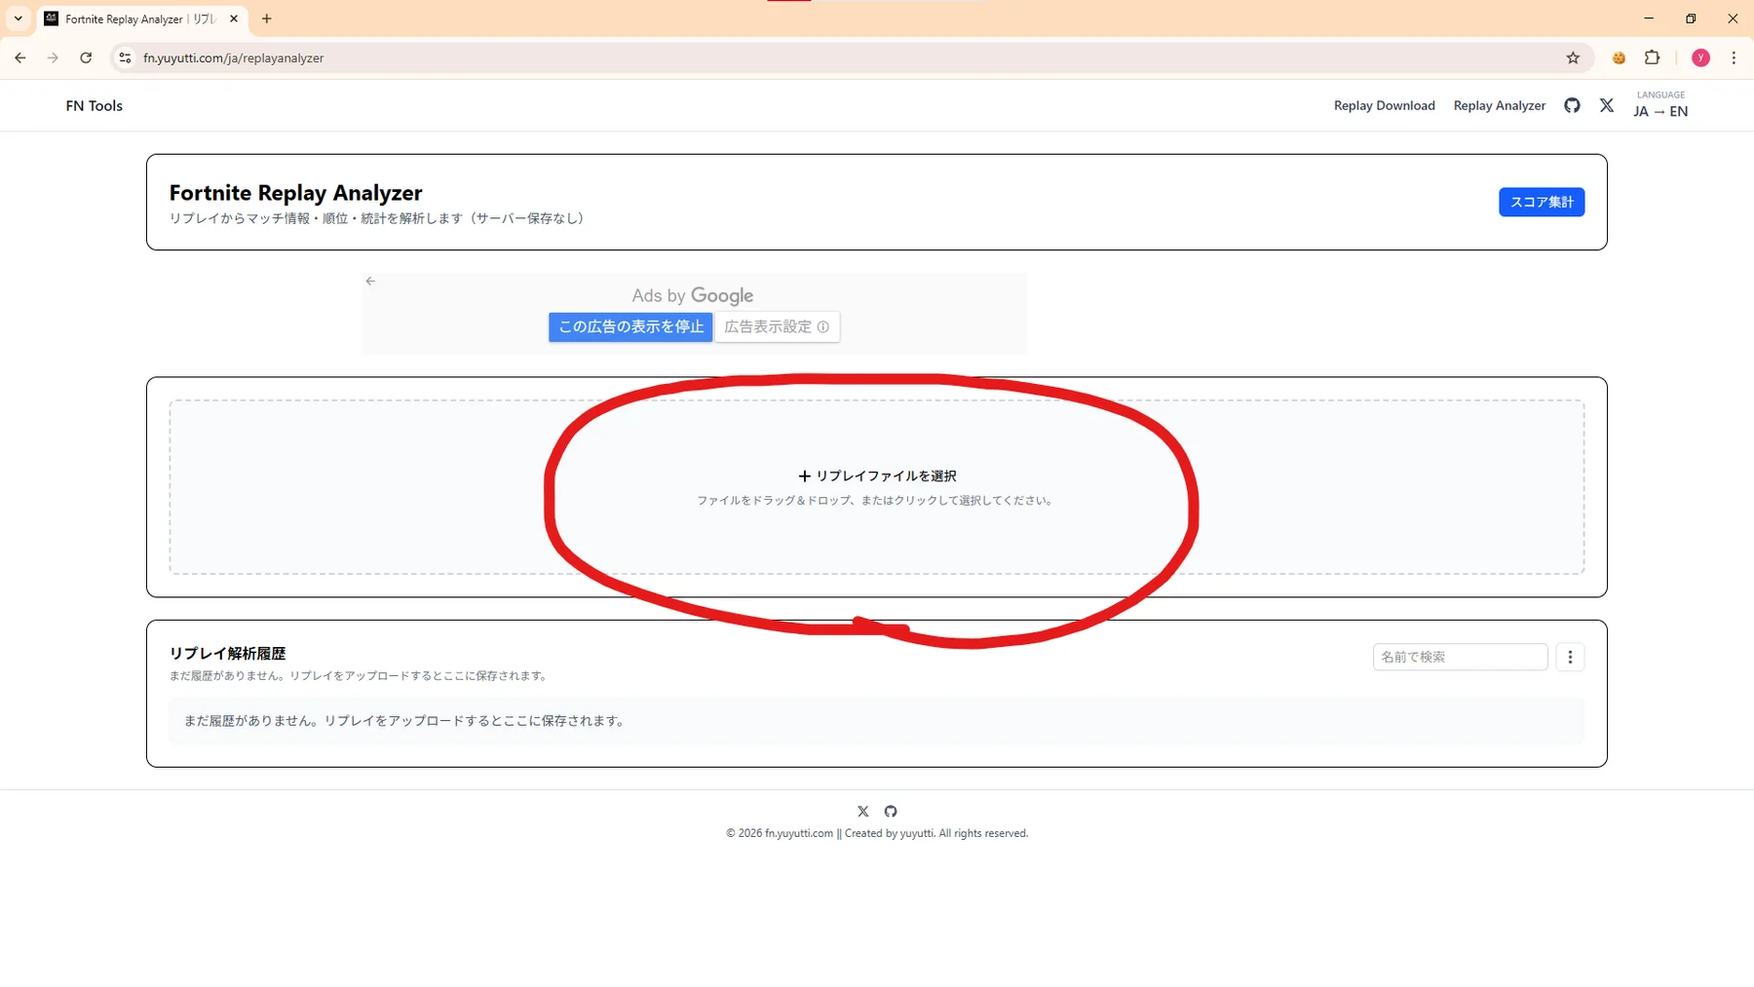Click この広告の表示を停止 button

click(629, 326)
